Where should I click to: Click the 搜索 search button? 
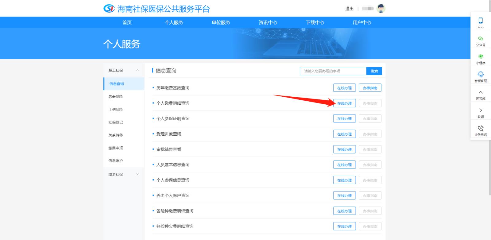click(x=374, y=71)
